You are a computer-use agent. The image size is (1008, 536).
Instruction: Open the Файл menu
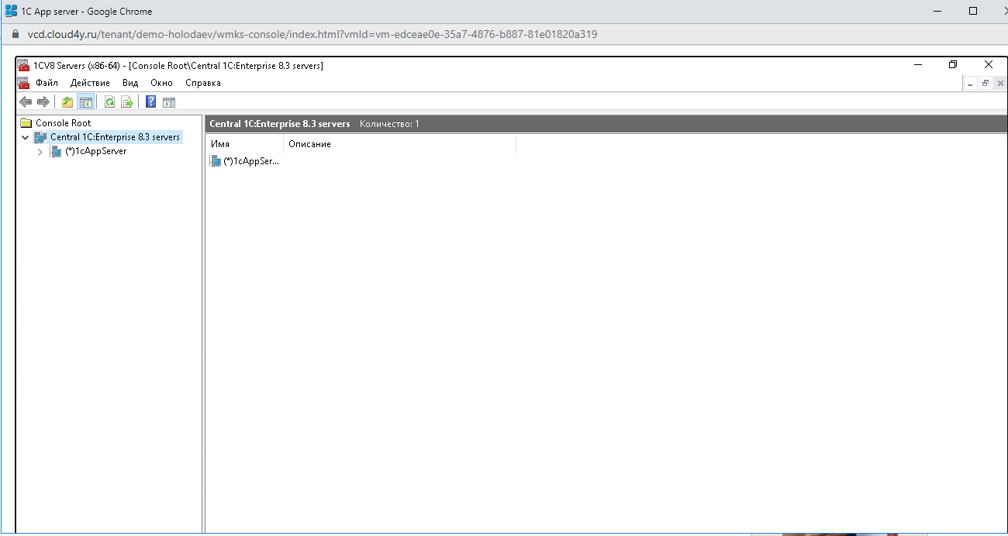pyautogui.click(x=47, y=83)
